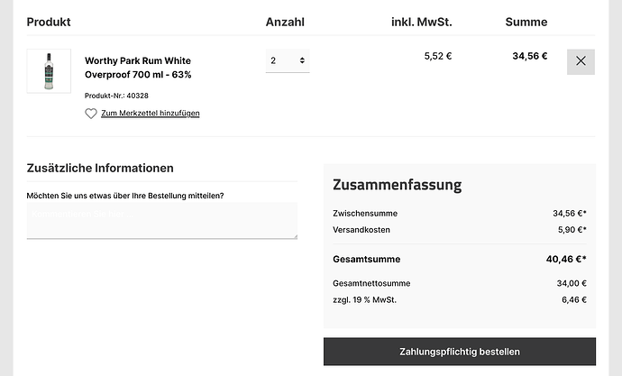Screen dimensions: 622x376
Task: Open the rum bottle product thumbnail
Action: click(x=49, y=71)
